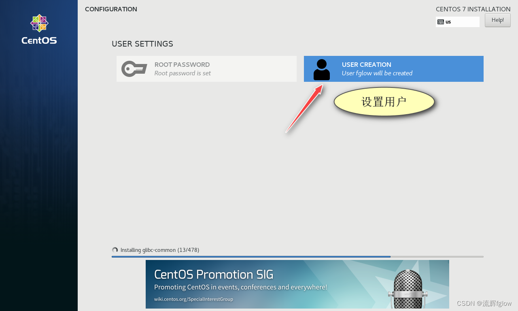Open the Help! button
518x311 pixels.
click(x=498, y=20)
